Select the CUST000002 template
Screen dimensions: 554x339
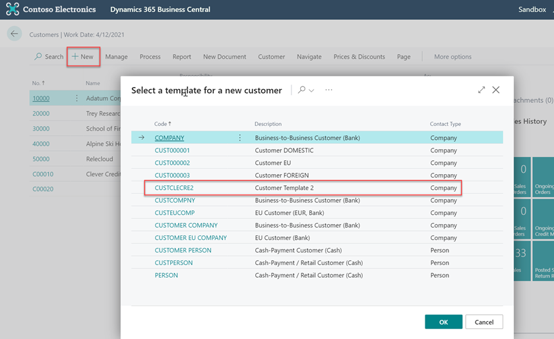[172, 163]
